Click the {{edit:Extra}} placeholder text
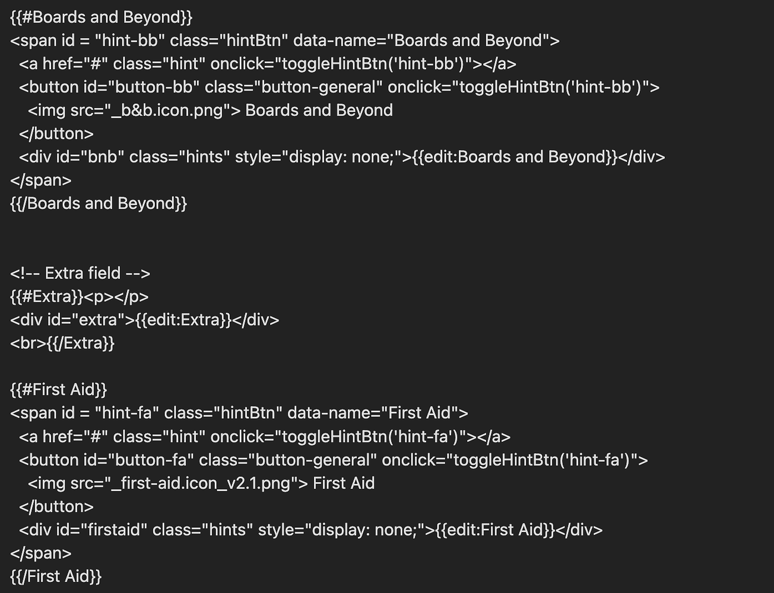 tap(183, 320)
